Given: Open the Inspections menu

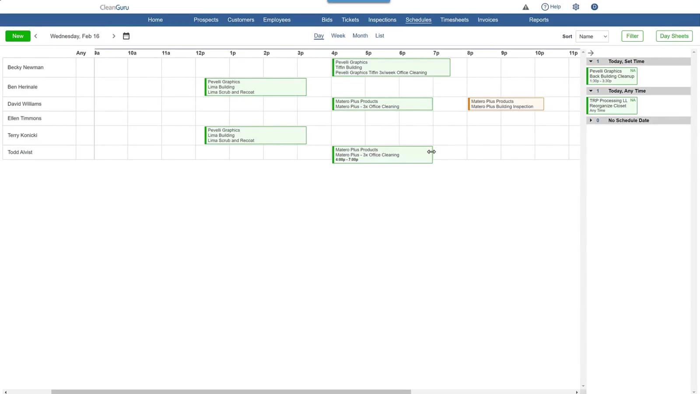Looking at the screenshot, I should pos(382,20).
